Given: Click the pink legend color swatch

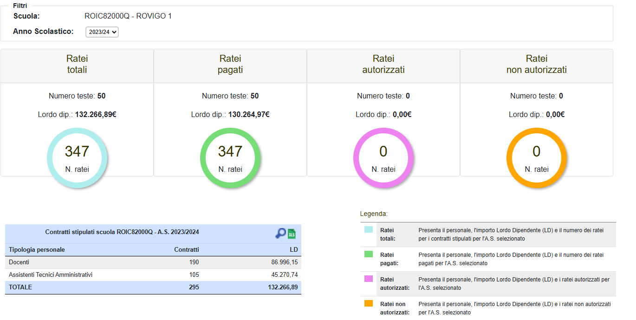Looking at the screenshot, I should [x=369, y=279].
